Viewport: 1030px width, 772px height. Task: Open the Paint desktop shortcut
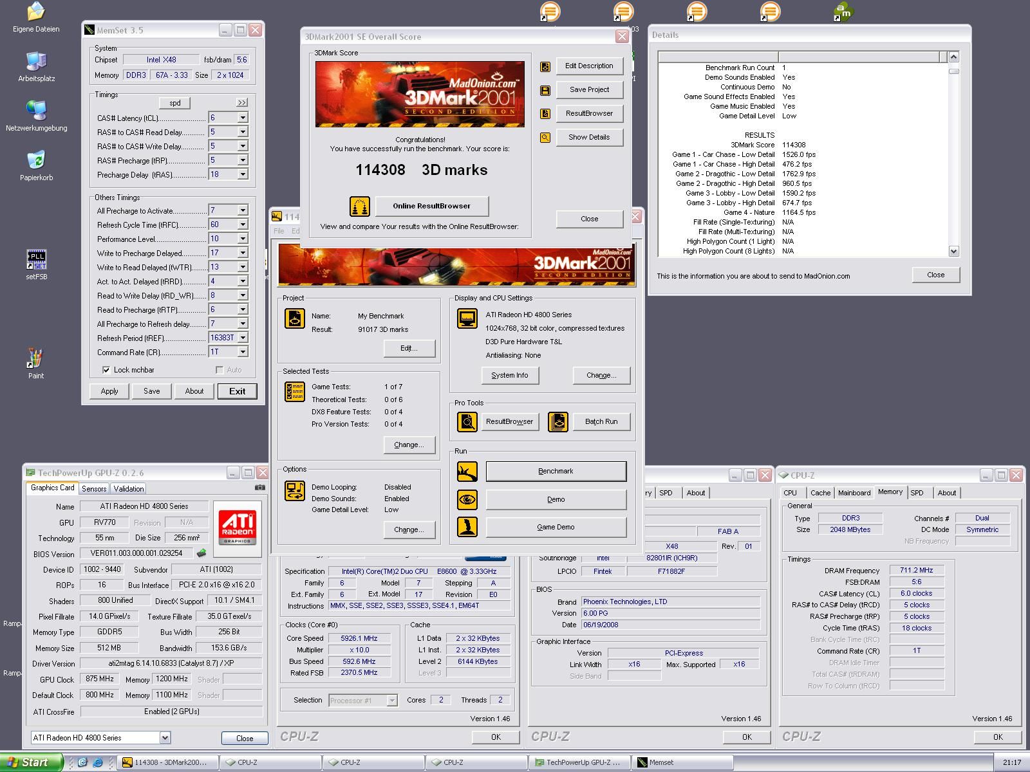(x=36, y=359)
